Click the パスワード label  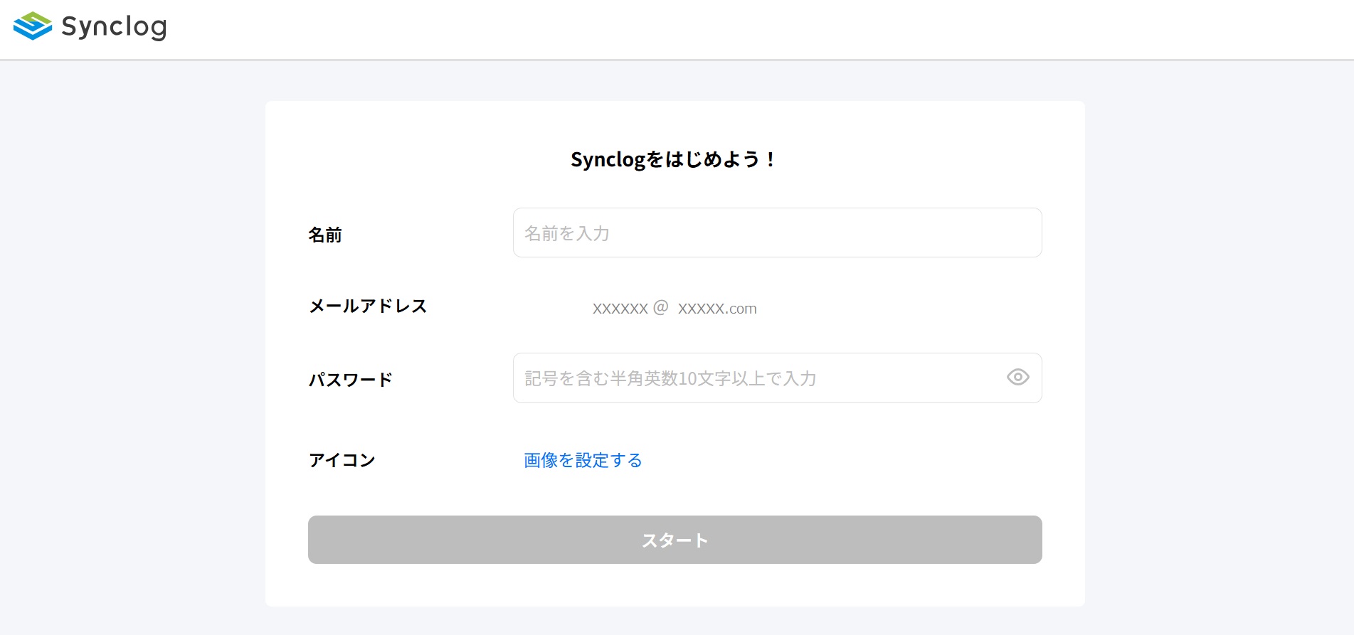coord(351,380)
